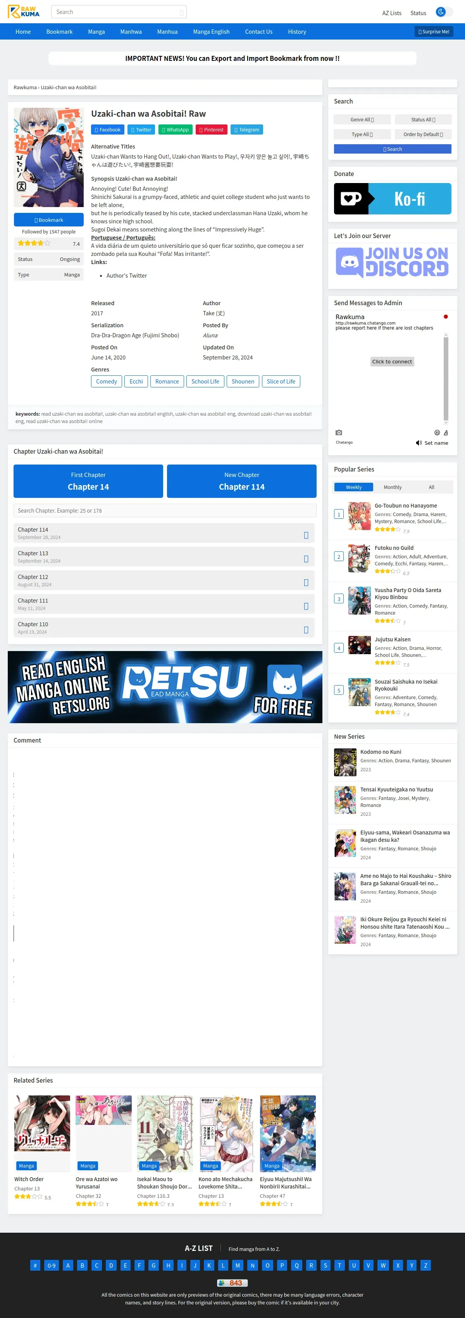Open New Chapter, Chapter 114 button
This screenshot has height=1318, width=465.
coord(241,482)
